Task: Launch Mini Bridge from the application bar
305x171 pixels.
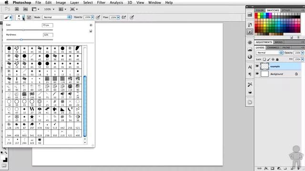Action: tap(25, 9)
